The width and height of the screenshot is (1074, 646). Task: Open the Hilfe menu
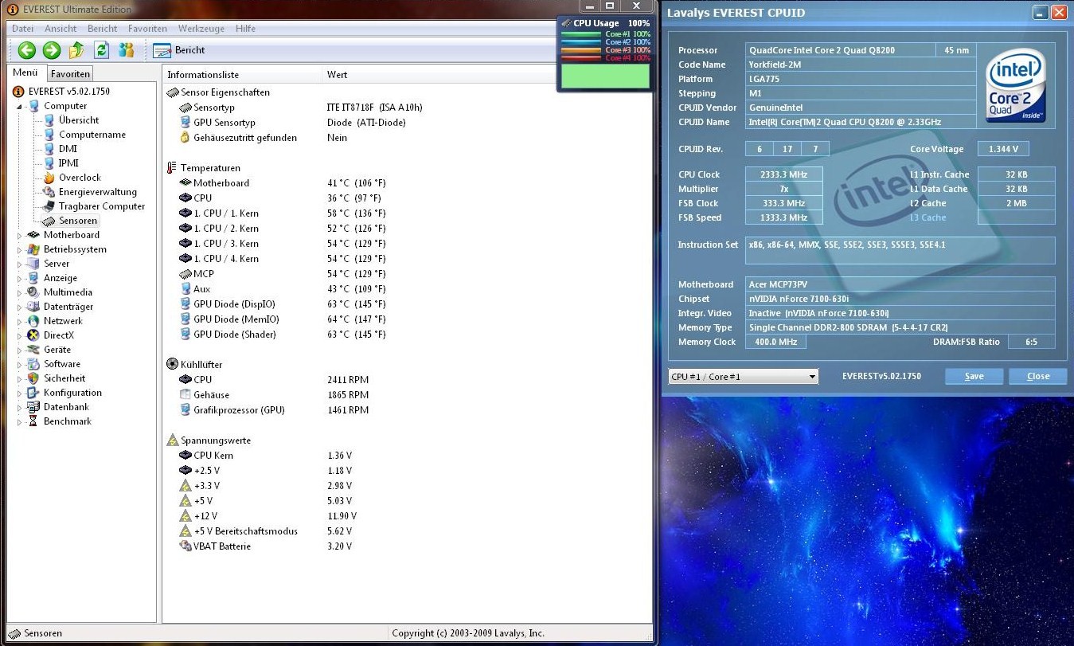click(245, 28)
